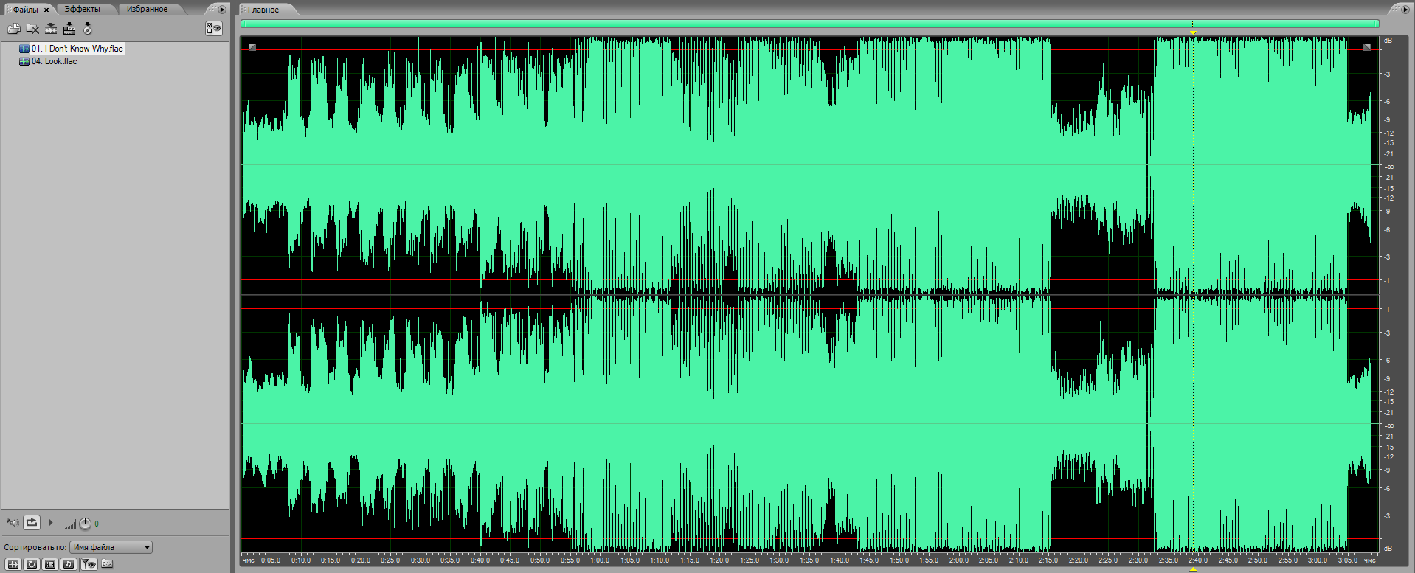Viewport: 1415px width, 573px height.
Task: Click the preview volume knob
Action: click(85, 524)
